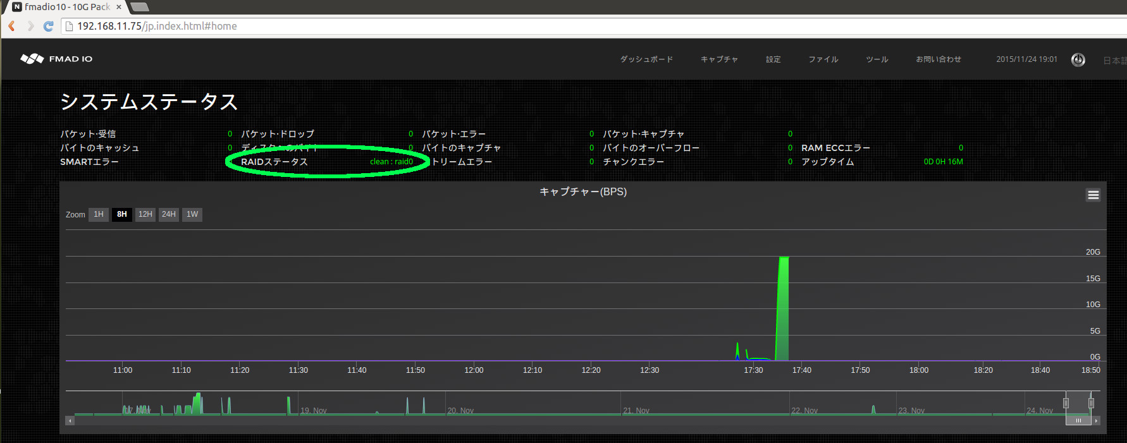1127x443 pixels.
Task: Click the チャンクエラー label
Action: (x=633, y=162)
